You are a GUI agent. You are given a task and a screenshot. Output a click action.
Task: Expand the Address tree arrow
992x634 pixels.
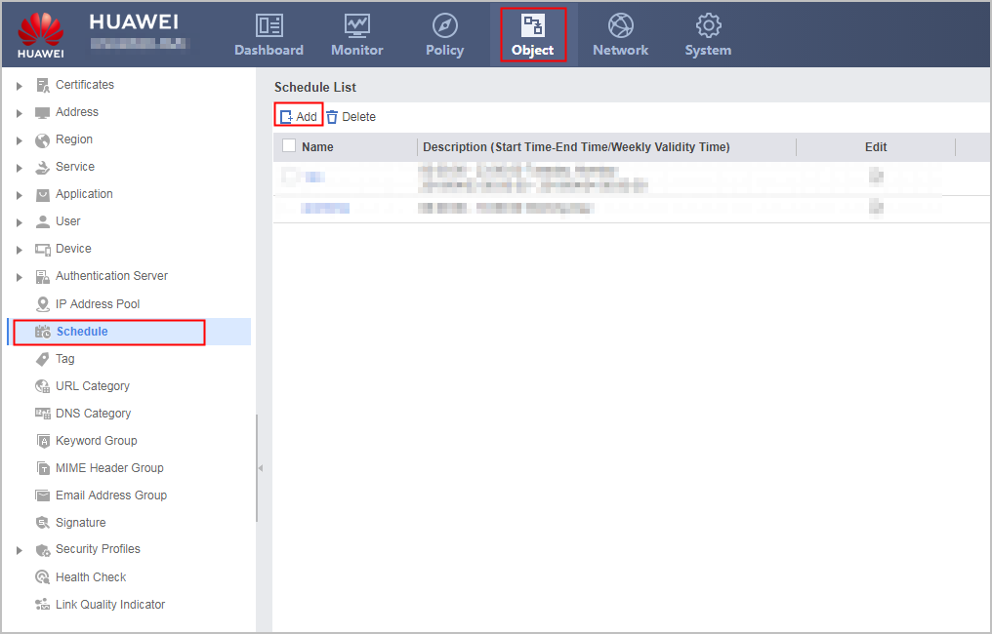coord(19,113)
